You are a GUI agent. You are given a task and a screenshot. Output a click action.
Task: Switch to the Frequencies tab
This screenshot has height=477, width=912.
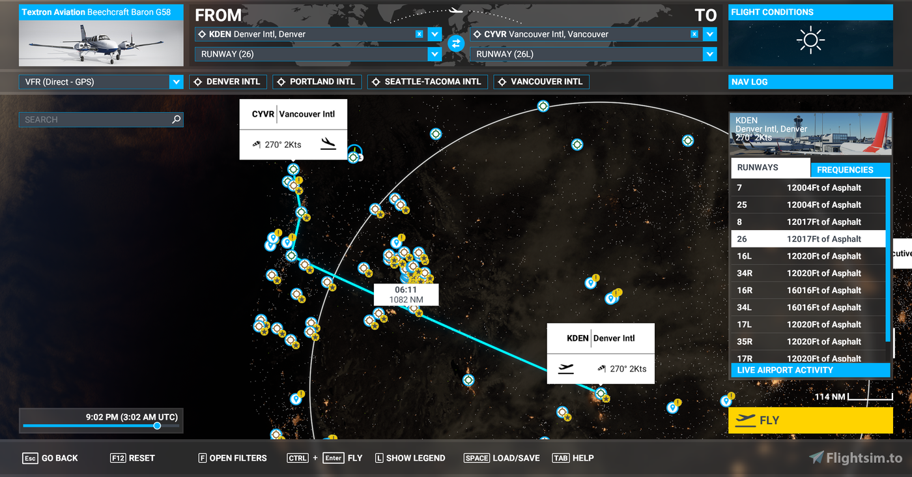click(849, 169)
